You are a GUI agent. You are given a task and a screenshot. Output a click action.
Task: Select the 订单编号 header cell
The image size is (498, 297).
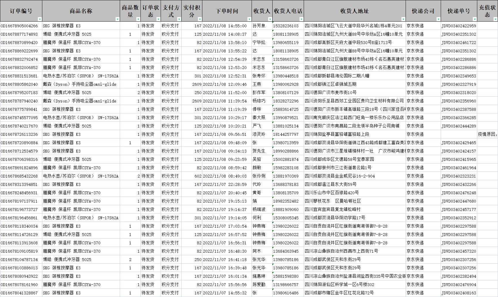point(21,11)
